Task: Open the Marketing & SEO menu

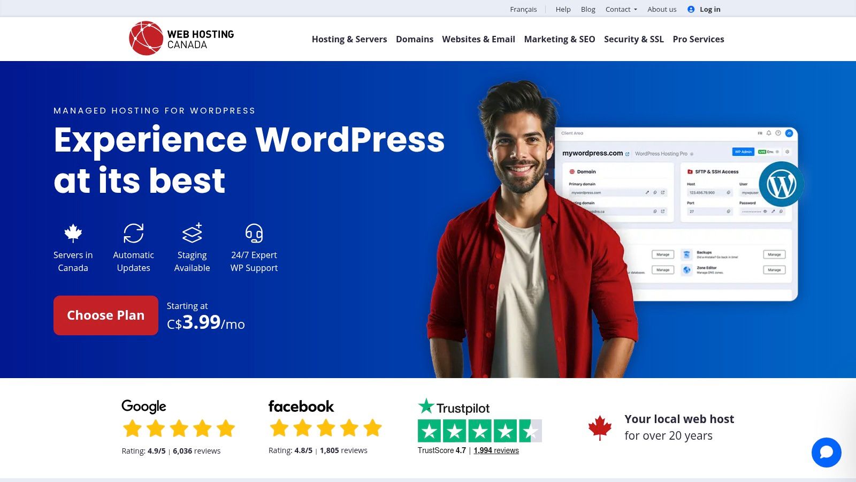Action: pyautogui.click(x=560, y=39)
